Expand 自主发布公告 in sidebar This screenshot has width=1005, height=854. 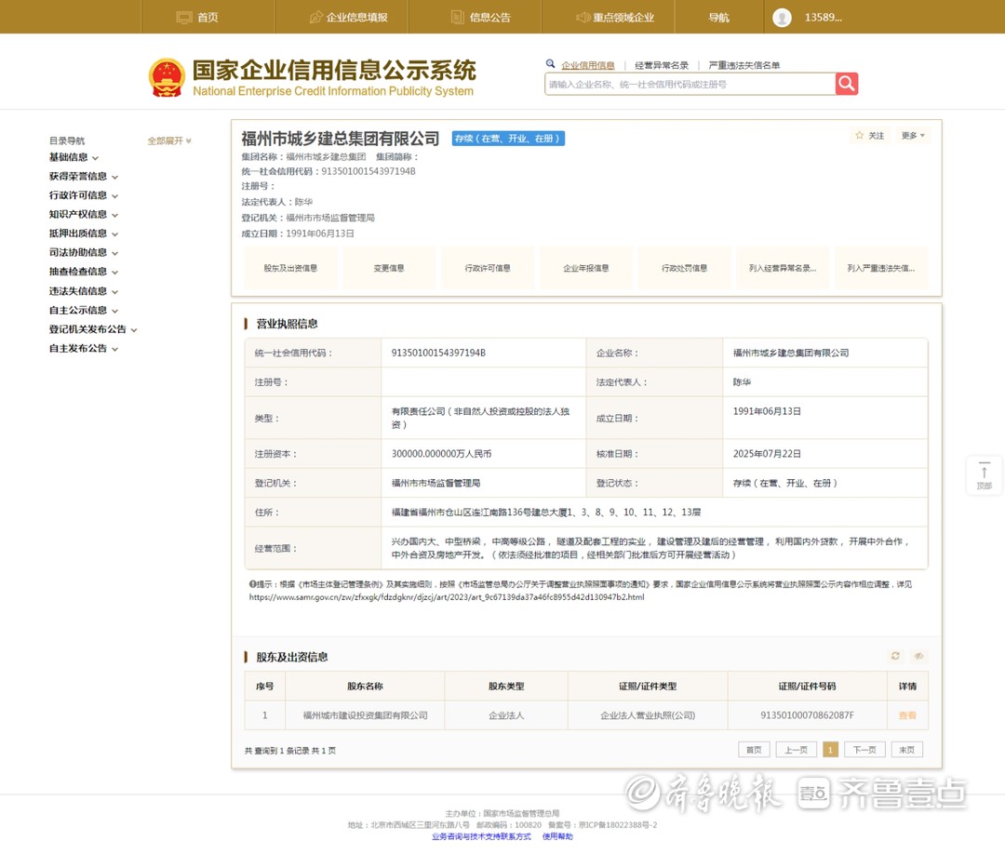84,349
